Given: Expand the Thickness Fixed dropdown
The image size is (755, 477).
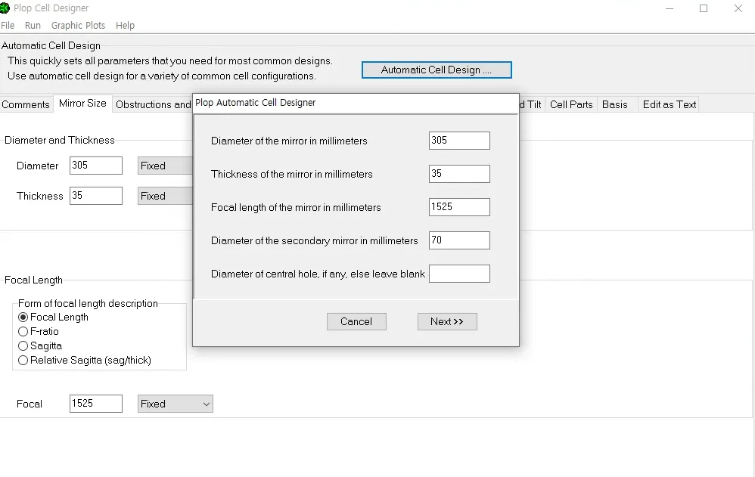Looking at the screenshot, I should 165,196.
